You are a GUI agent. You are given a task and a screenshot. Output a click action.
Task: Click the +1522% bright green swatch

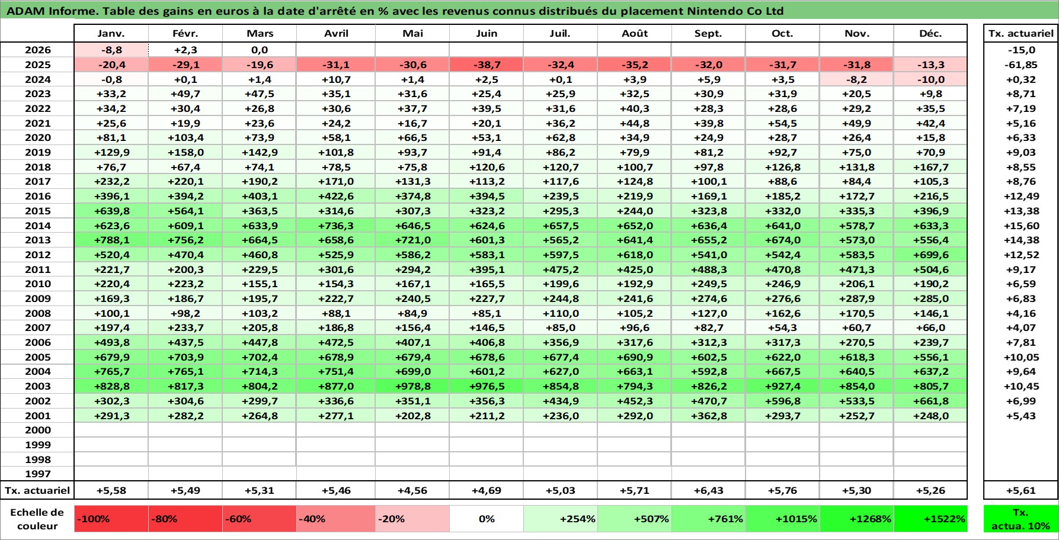930,519
